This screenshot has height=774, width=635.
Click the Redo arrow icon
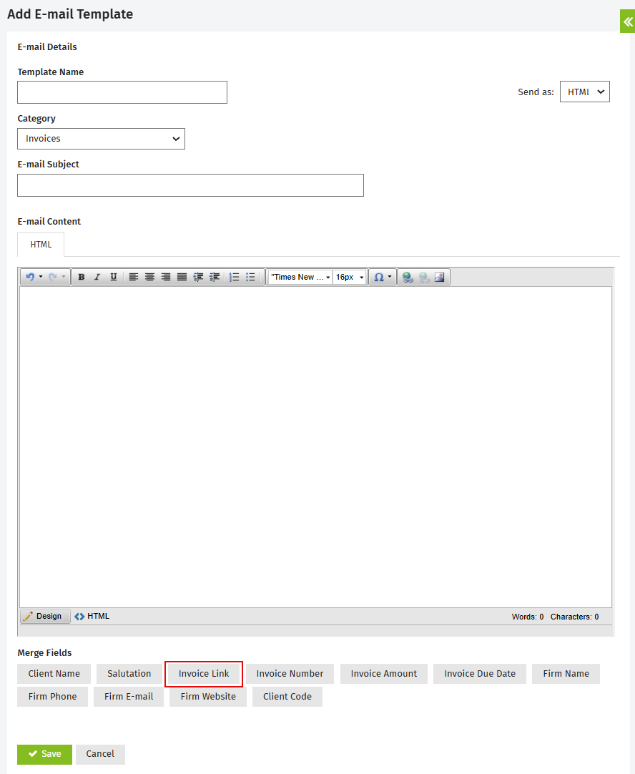[x=53, y=277]
